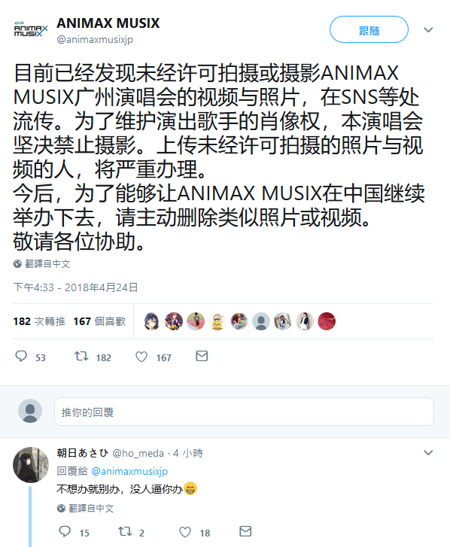Click reply icon on ho_meda's comment
The image size is (450, 547).
65,531
